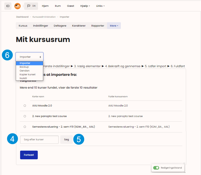
Task: Toggle the Redigeringstilstand edit mode switch
Action: [156, 168]
